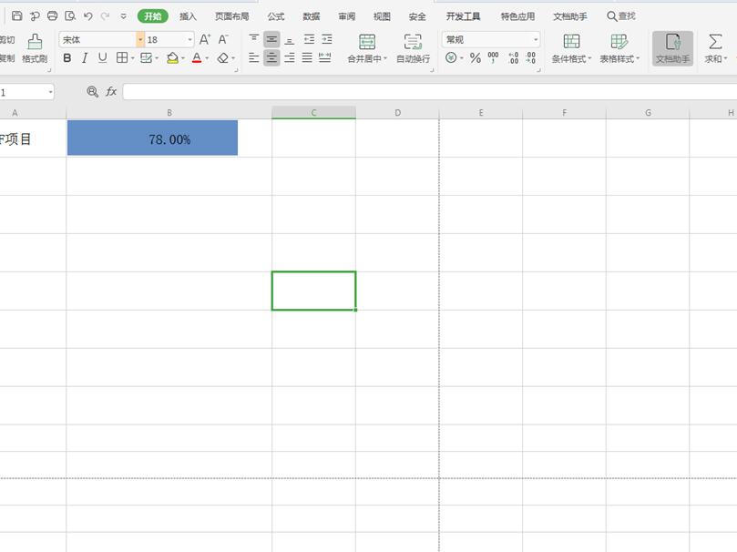The height and width of the screenshot is (552, 737).
Task: Open the 文档助手 ribbon tab
Action: 569,16
